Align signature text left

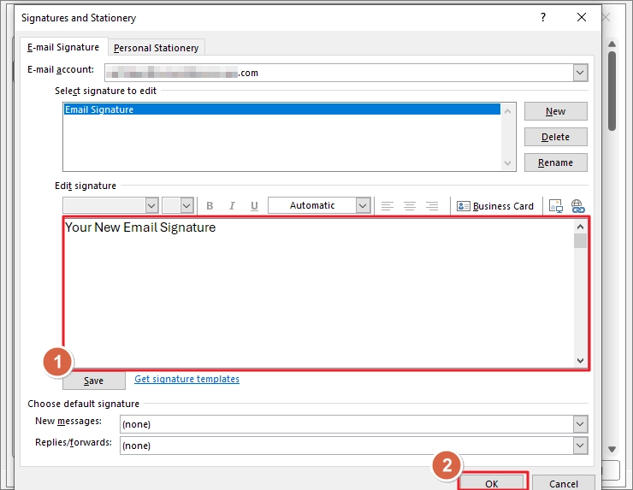[387, 206]
